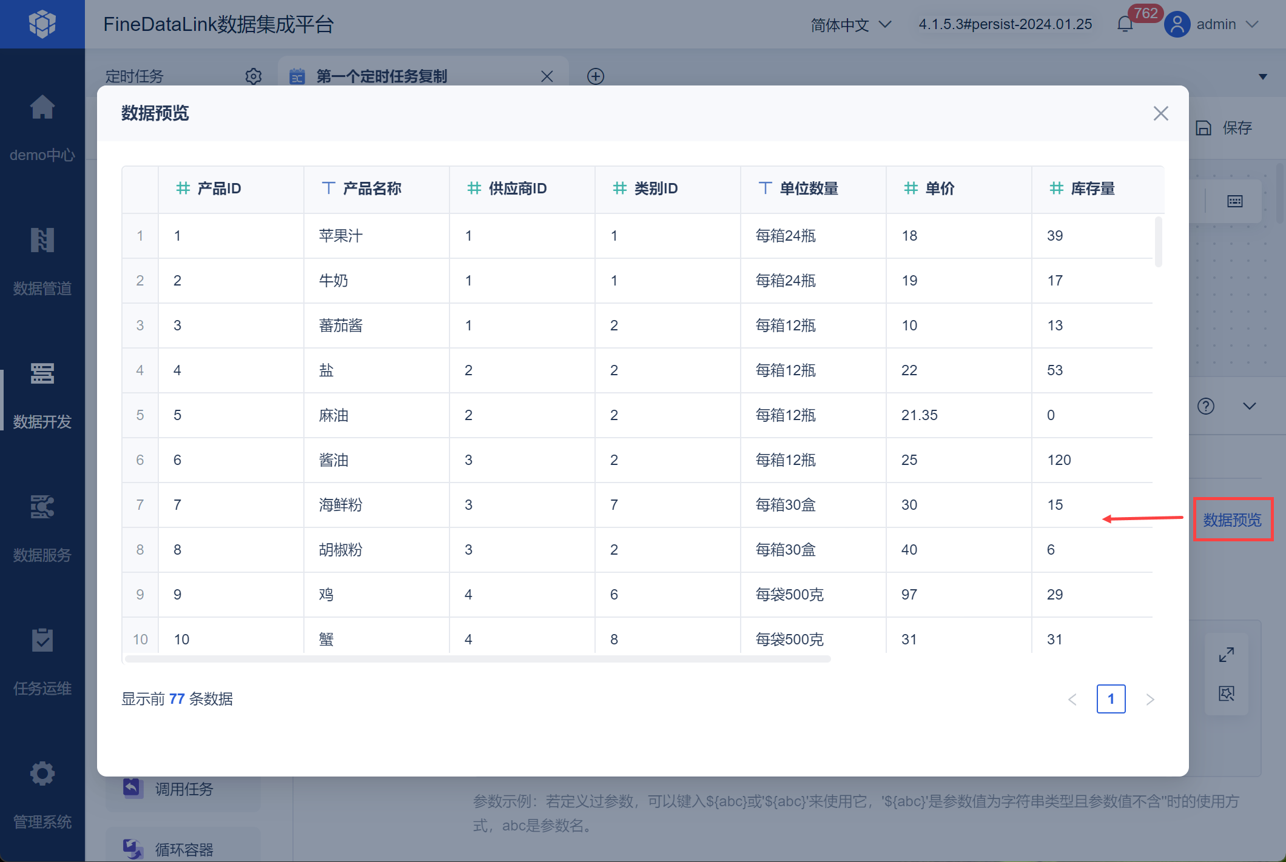
Task: Collapse panel with the down chevron
Action: point(1249,406)
